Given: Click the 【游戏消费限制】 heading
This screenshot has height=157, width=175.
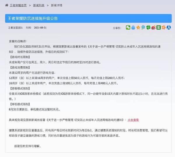Looking at the screenshot, I should [20, 67].
